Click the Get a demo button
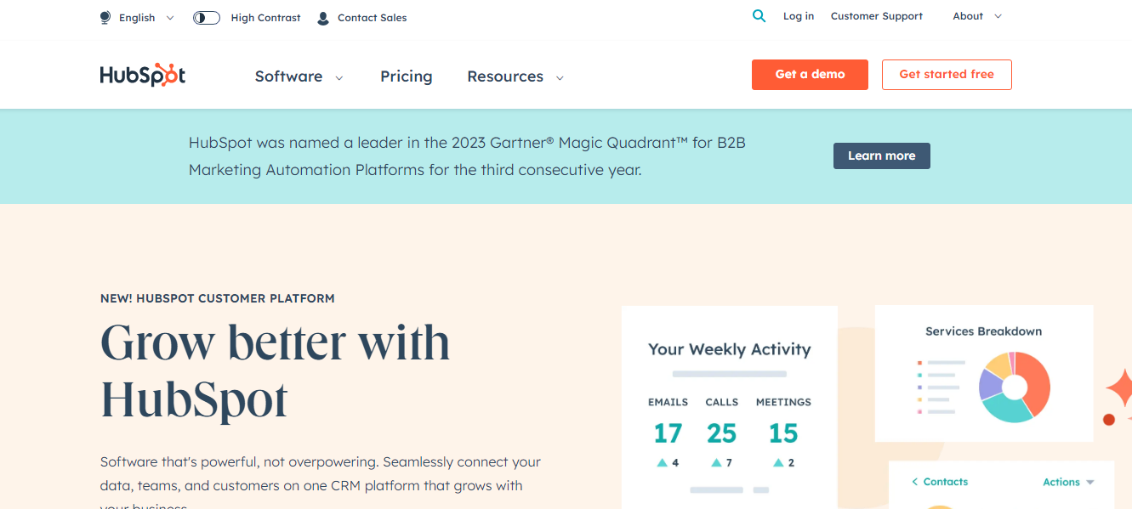This screenshot has width=1132, height=509. point(809,74)
